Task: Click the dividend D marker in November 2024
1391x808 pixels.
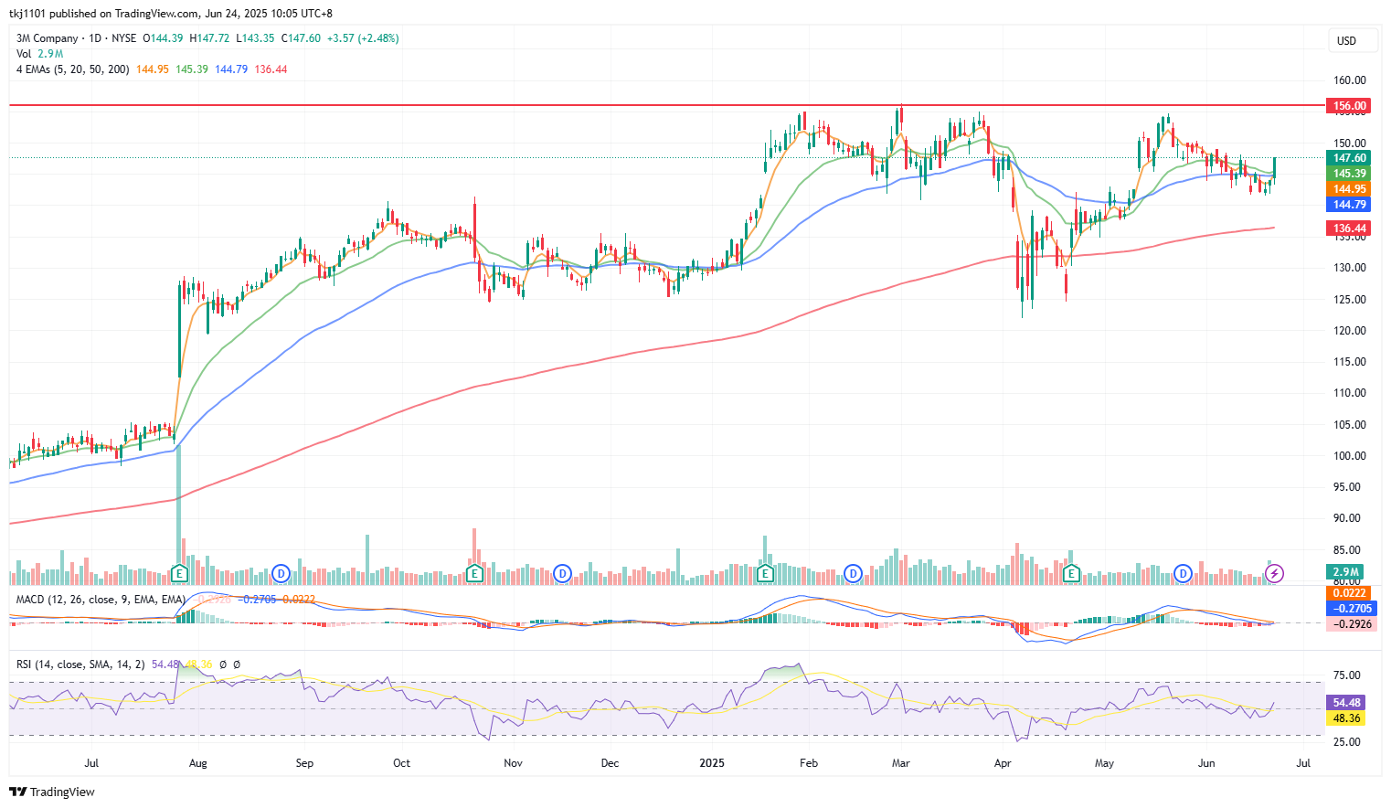Action: (x=563, y=574)
